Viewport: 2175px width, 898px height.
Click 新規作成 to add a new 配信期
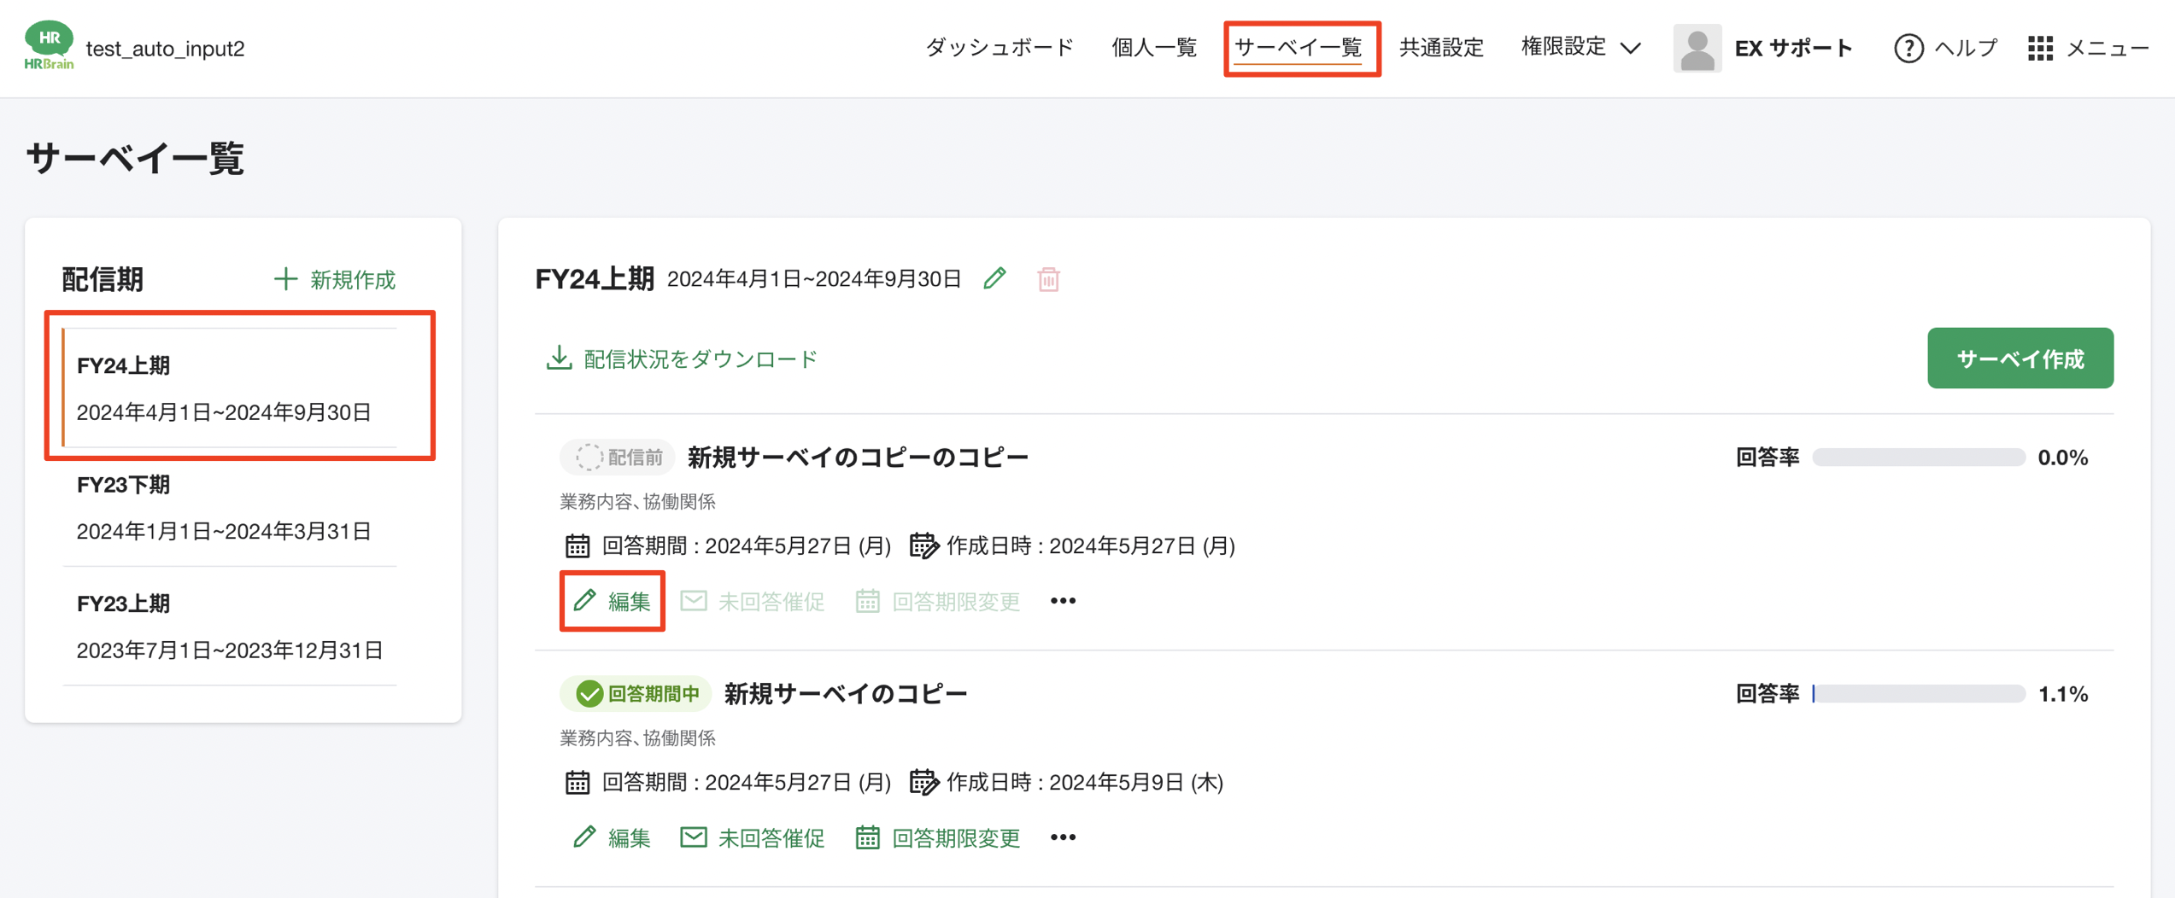[336, 279]
